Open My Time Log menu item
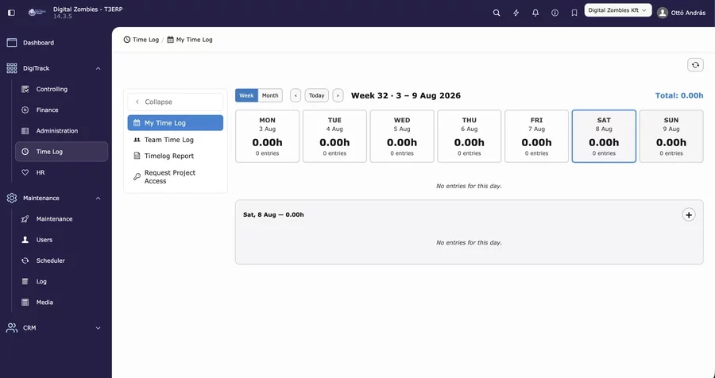 pos(175,122)
